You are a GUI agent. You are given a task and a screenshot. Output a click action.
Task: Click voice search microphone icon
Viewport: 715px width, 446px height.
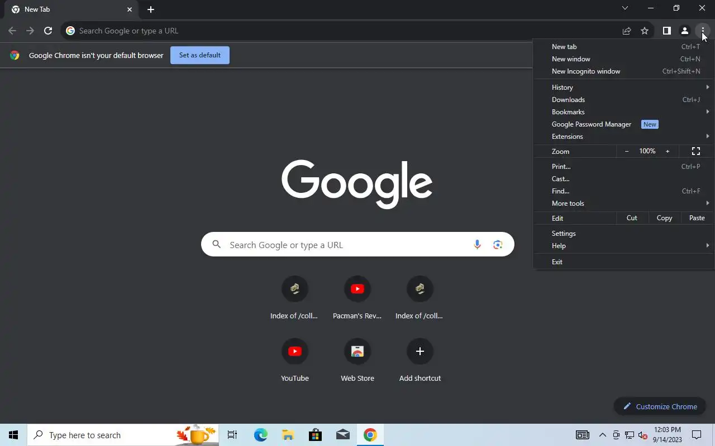point(477,244)
